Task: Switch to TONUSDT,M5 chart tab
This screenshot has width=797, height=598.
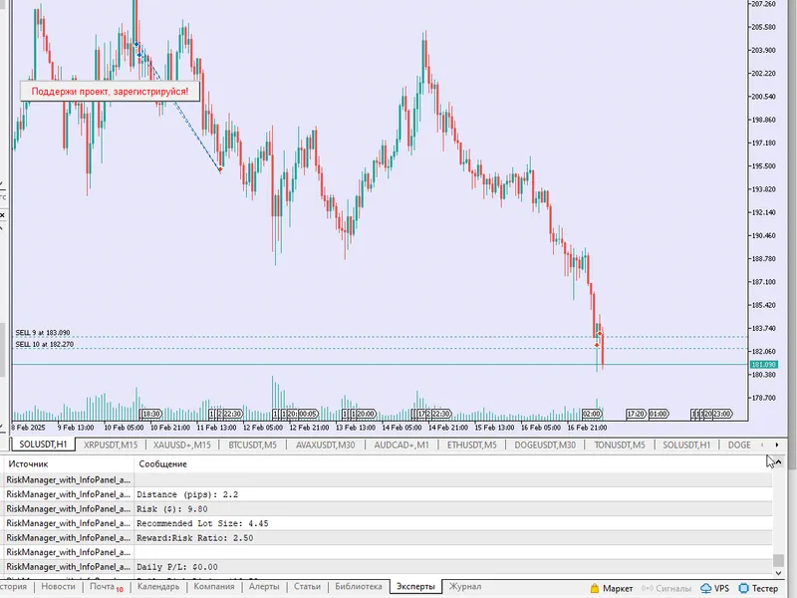Action: pos(620,445)
